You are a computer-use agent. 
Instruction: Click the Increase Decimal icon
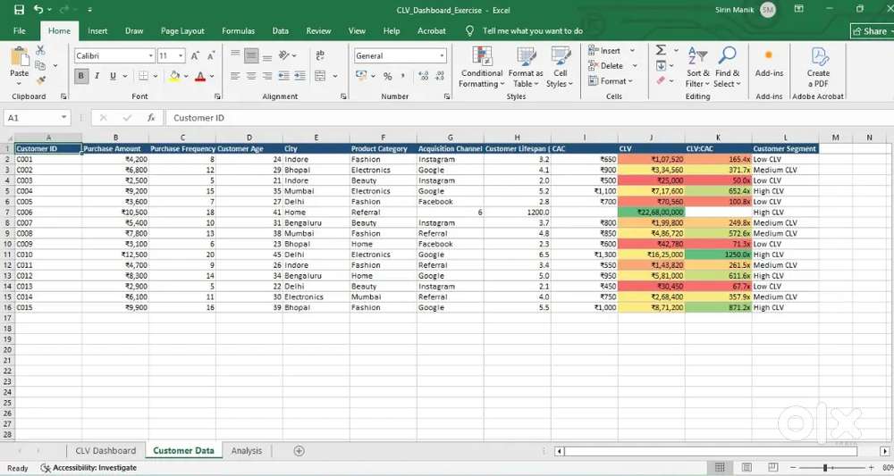point(423,76)
